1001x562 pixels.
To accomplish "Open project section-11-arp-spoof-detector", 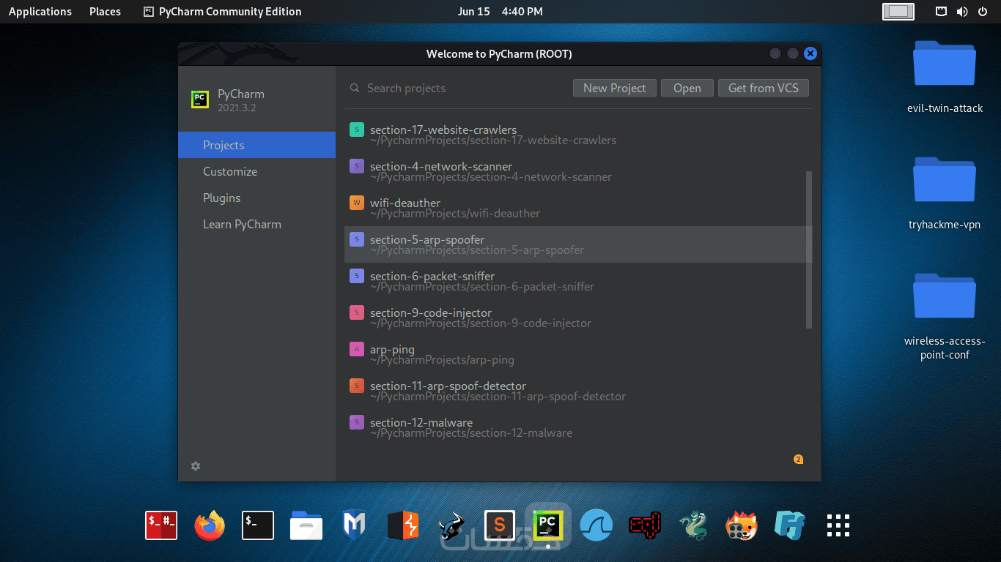I will 577,391.
